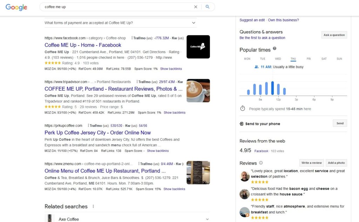Open Related searches three-dot menu
This screenshot has height=222, width=359.
click(93, 206)
